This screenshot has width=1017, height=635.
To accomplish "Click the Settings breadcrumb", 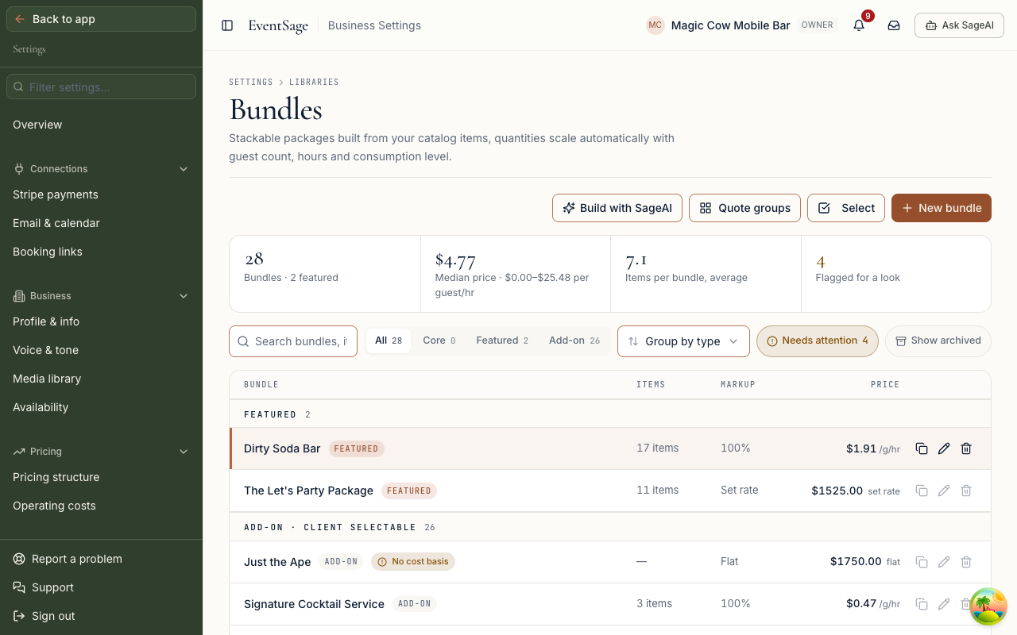I will (251, 82).
